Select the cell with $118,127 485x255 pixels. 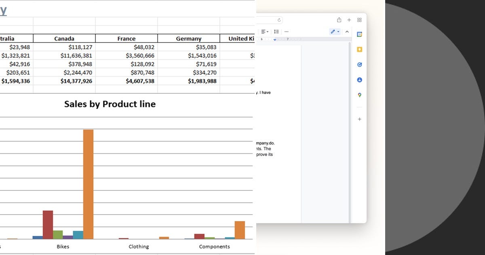(64, 47)
